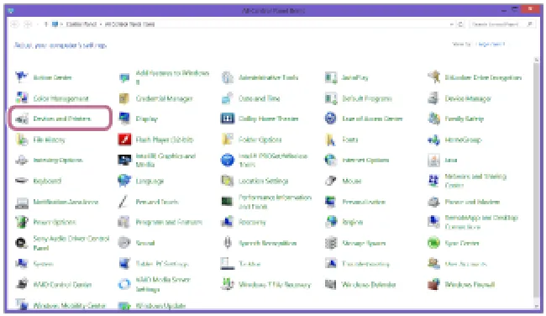Open the Display icon
This screenshot has width=546, height=316.
coord(124,118)
